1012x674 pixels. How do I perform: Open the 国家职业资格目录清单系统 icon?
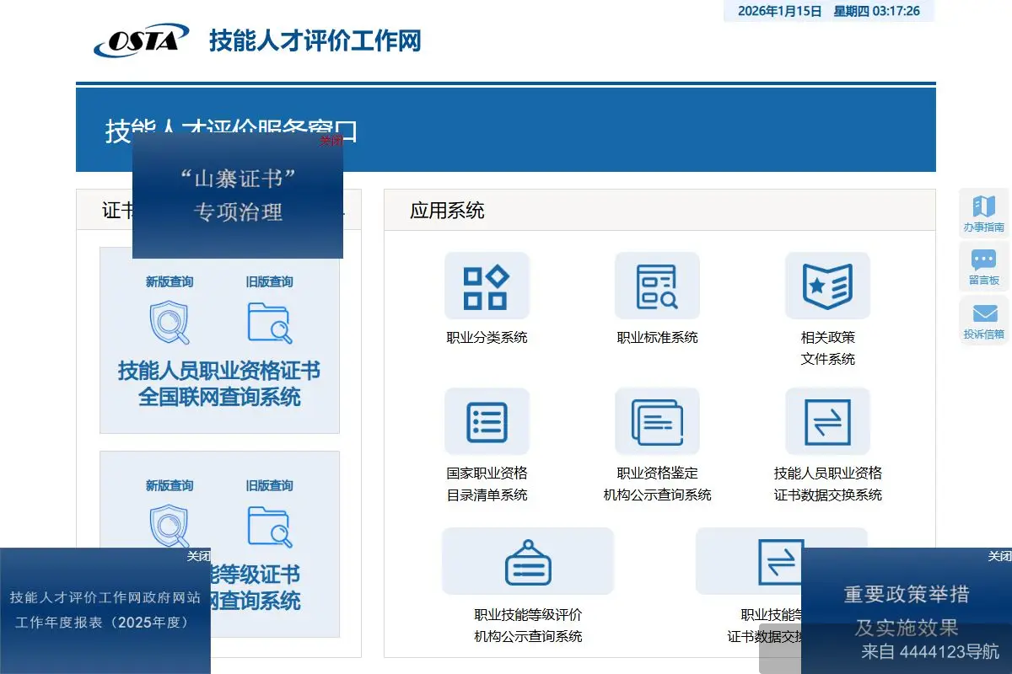[x=487, y=421]
